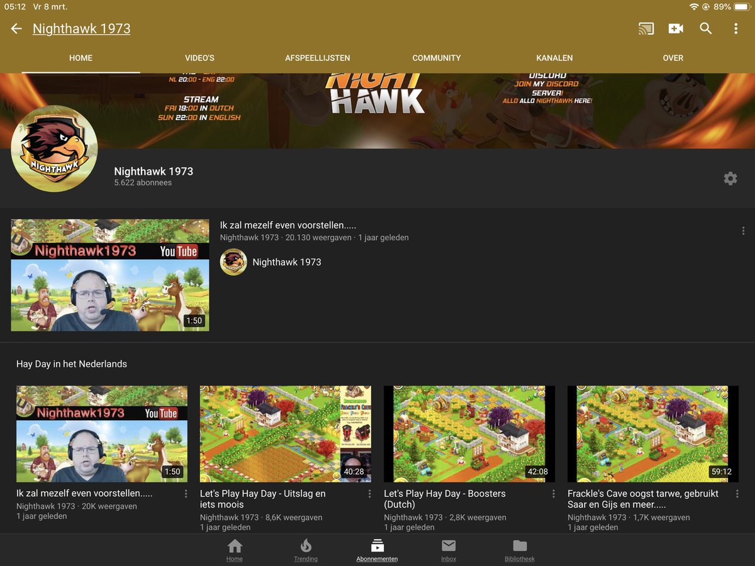This screenshot has height=566, width=755.
Task: Tap the '5.622 abonnees' subscriber count
Action: (143, 183)
